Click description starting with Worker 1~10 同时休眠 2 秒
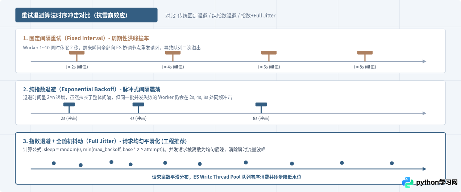This screenshot has height=192, width=461. [112, 47]
